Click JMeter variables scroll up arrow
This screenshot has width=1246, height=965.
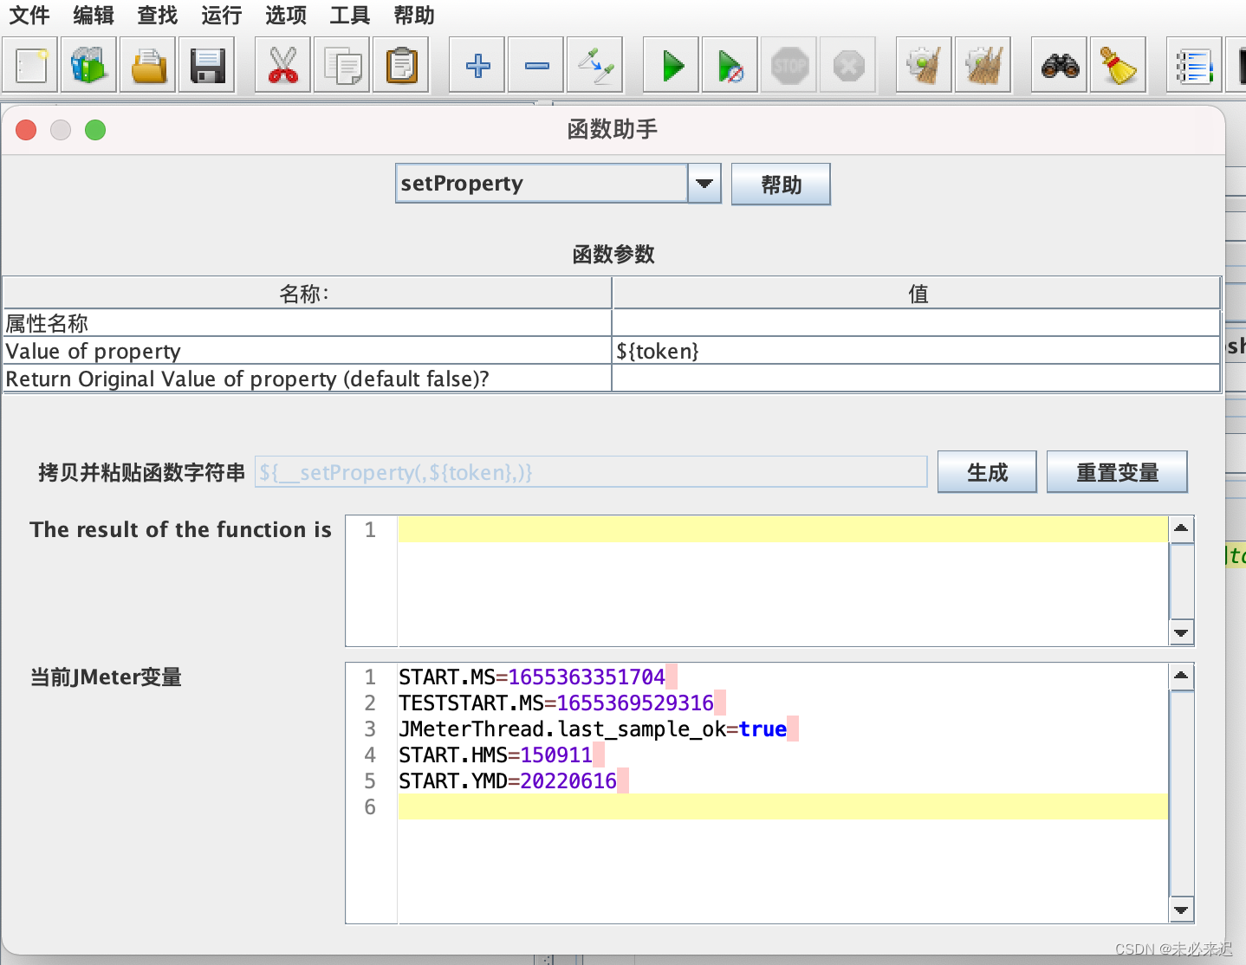(1181, 676)
